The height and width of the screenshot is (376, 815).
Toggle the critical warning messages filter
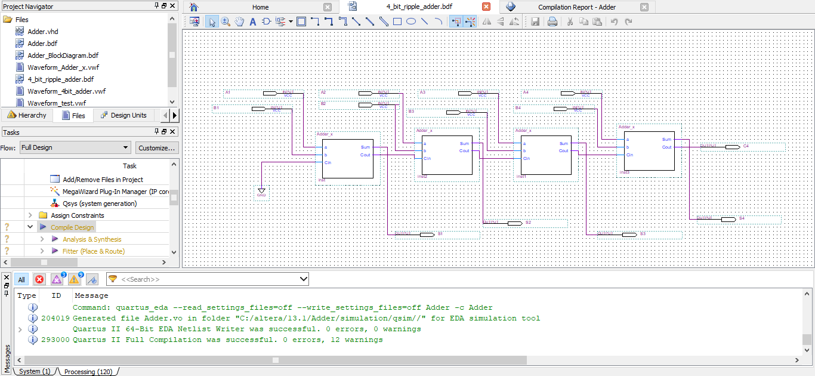coord(57,279)
